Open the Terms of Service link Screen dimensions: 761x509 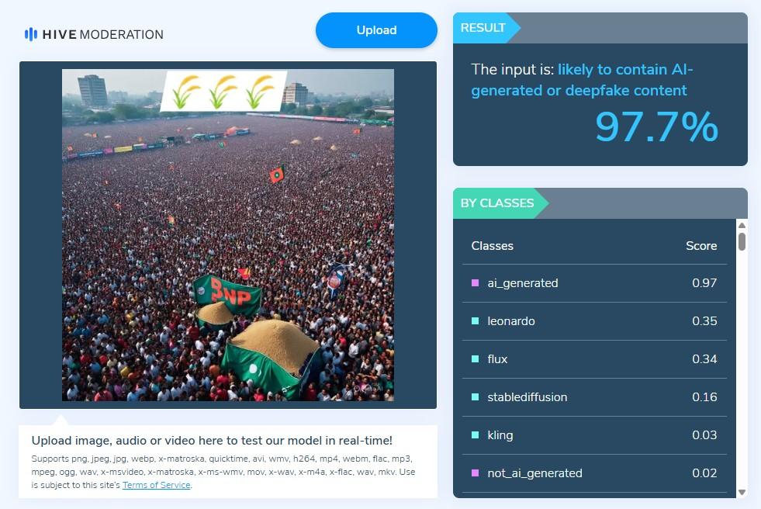(156, 485)
